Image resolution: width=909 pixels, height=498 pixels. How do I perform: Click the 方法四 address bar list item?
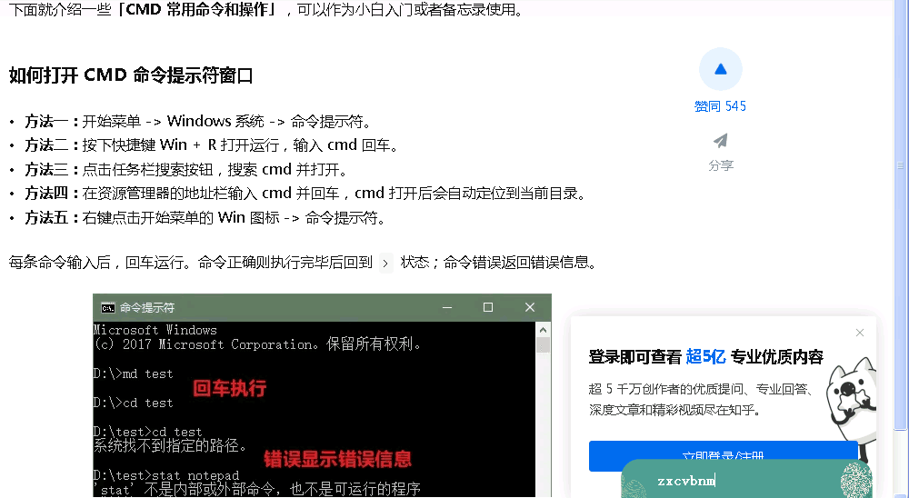(x=305, y=193)
